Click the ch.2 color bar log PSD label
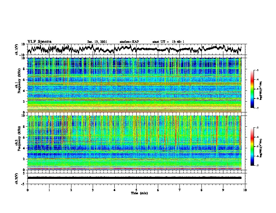Image resolution: width=276 pixels, height=213 pixels. coord(261,148)
